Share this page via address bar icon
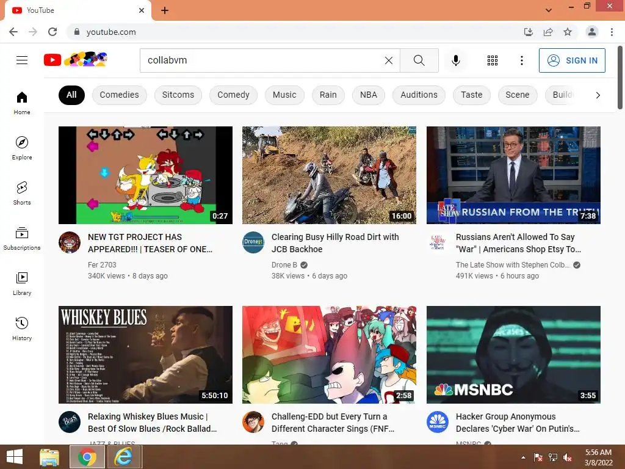 (x=548, y=32)
